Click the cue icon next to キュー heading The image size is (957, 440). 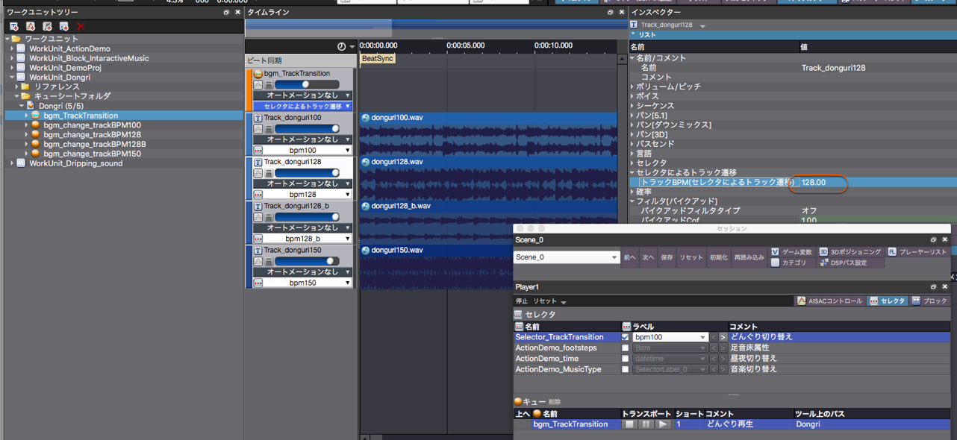click(518, 401)
